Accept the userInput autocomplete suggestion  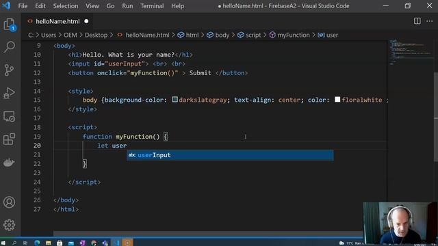coord(230,155)
